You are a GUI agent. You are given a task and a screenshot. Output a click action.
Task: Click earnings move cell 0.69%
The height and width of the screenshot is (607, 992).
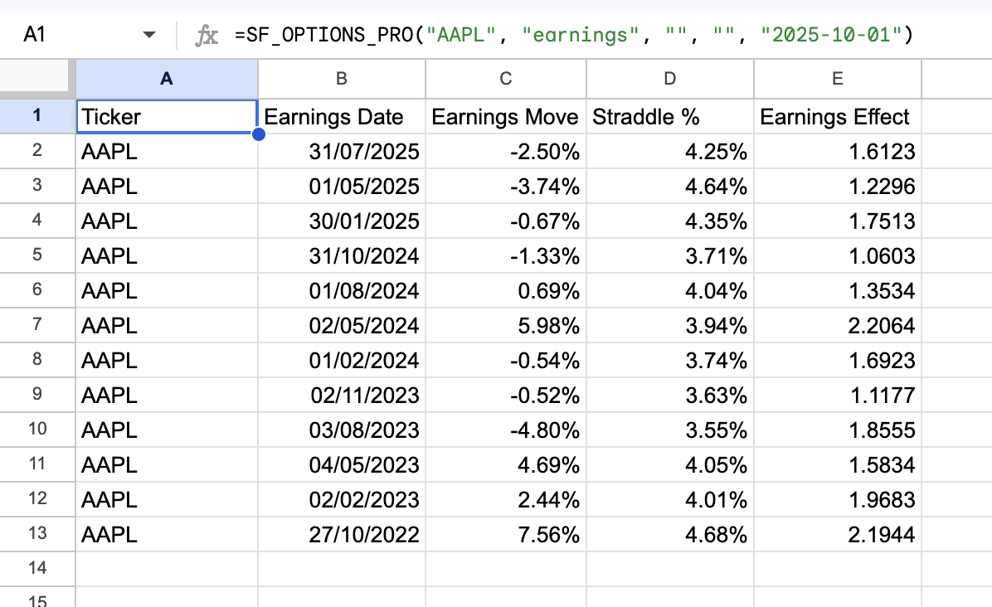[x=506, y=290]
